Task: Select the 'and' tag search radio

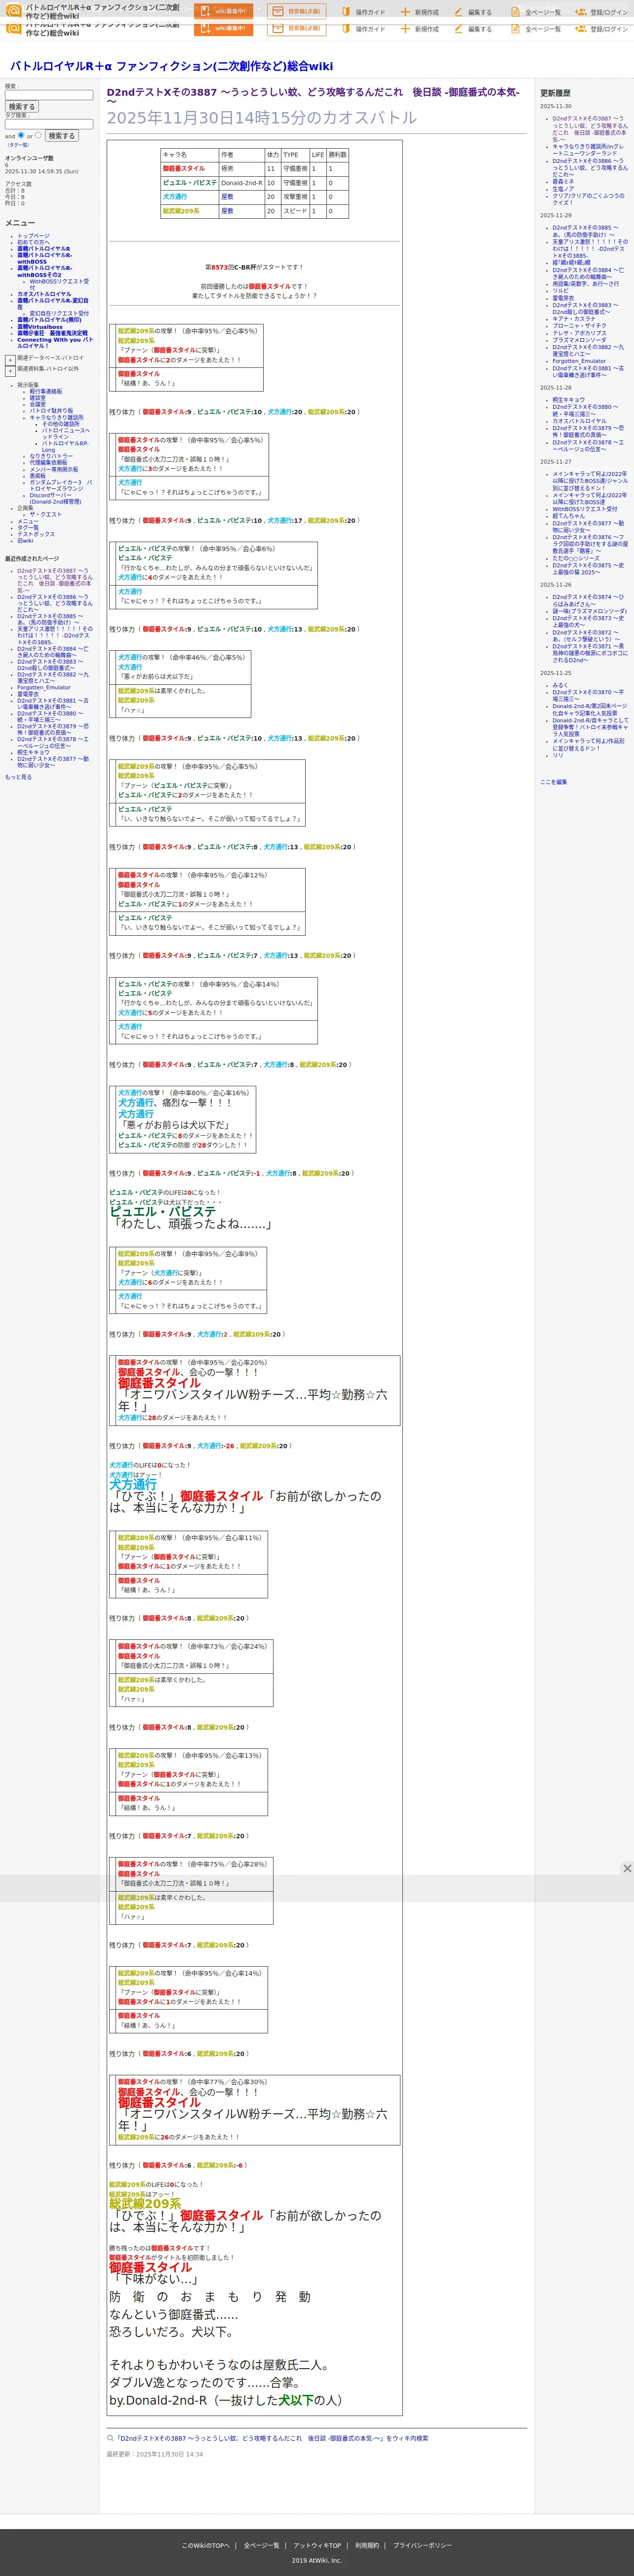Action: point(21,135)
